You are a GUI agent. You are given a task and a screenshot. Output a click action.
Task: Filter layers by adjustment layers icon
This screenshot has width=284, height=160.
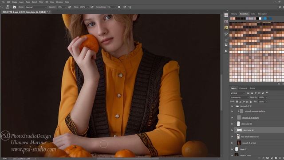pyautogui.click(x=252, y=93)
